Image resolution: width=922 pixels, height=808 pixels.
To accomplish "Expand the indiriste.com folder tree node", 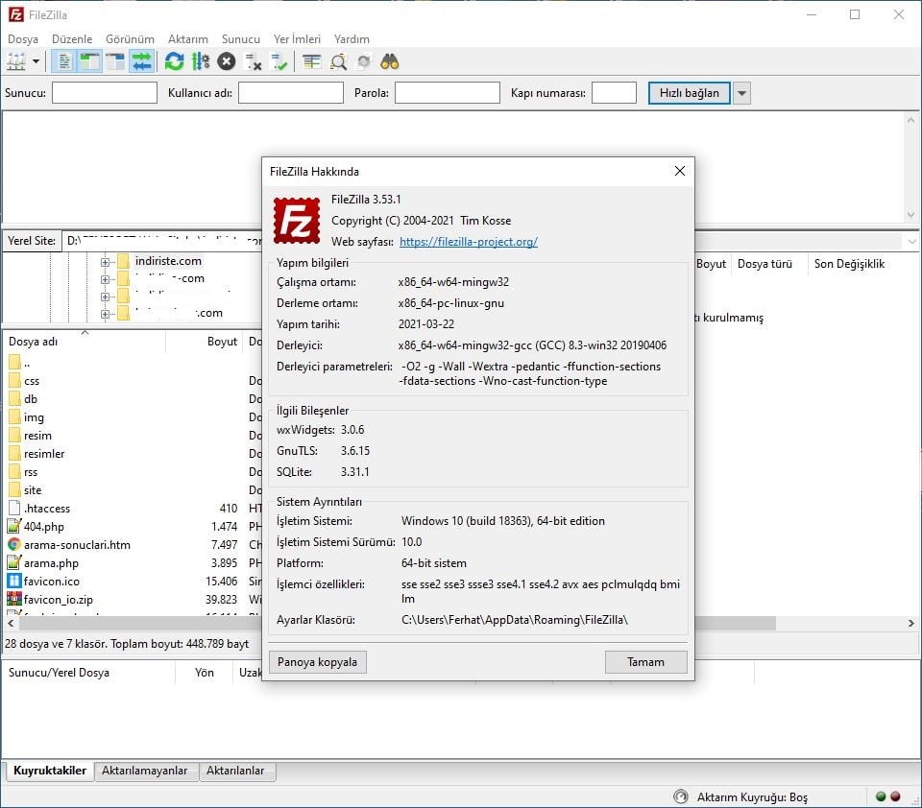I will [106, 261].
